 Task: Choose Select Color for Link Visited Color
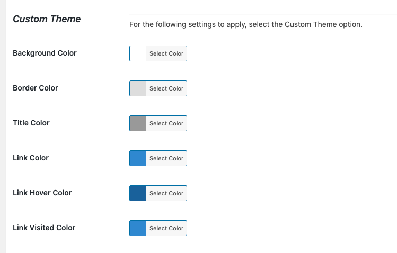point(166,228)
